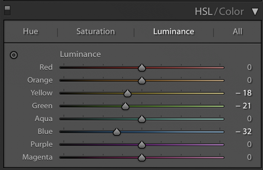Screen dimensions: 263x170
Task: Click the Aqua luminance slider handle
Action: (x=142, y=119)
